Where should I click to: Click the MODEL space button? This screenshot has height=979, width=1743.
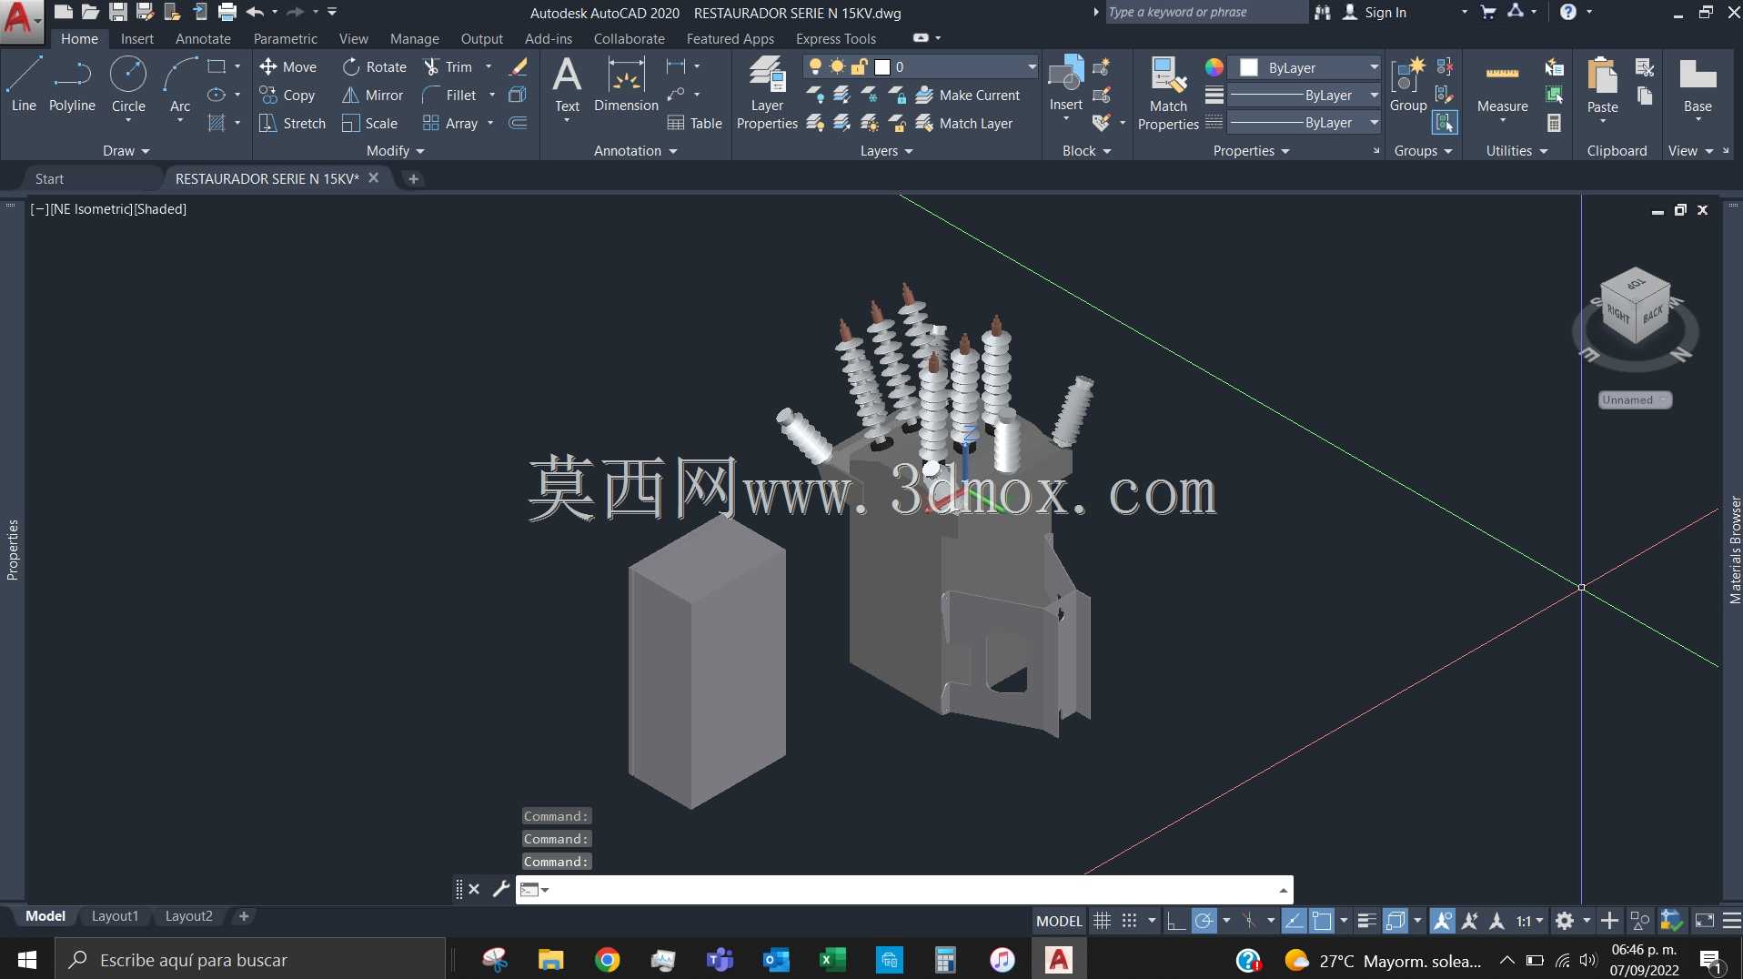pos(1059,921)
